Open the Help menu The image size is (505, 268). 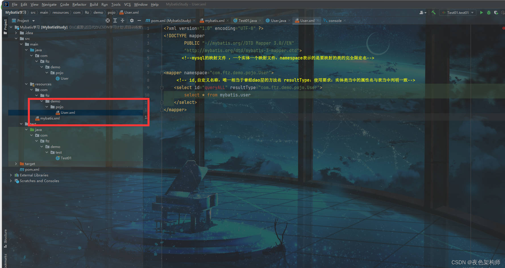coord(155,4)
